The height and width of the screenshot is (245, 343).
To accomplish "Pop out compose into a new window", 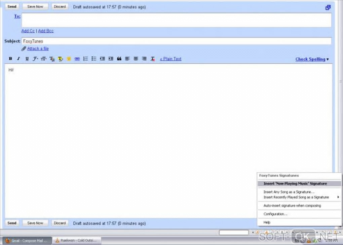I will [x=328, y=7].
